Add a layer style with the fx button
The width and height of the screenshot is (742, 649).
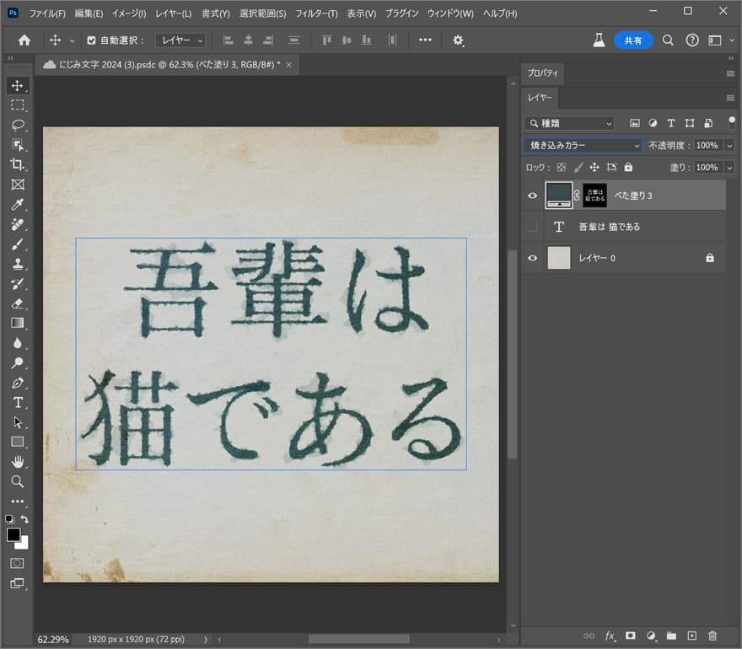(610, 636)
